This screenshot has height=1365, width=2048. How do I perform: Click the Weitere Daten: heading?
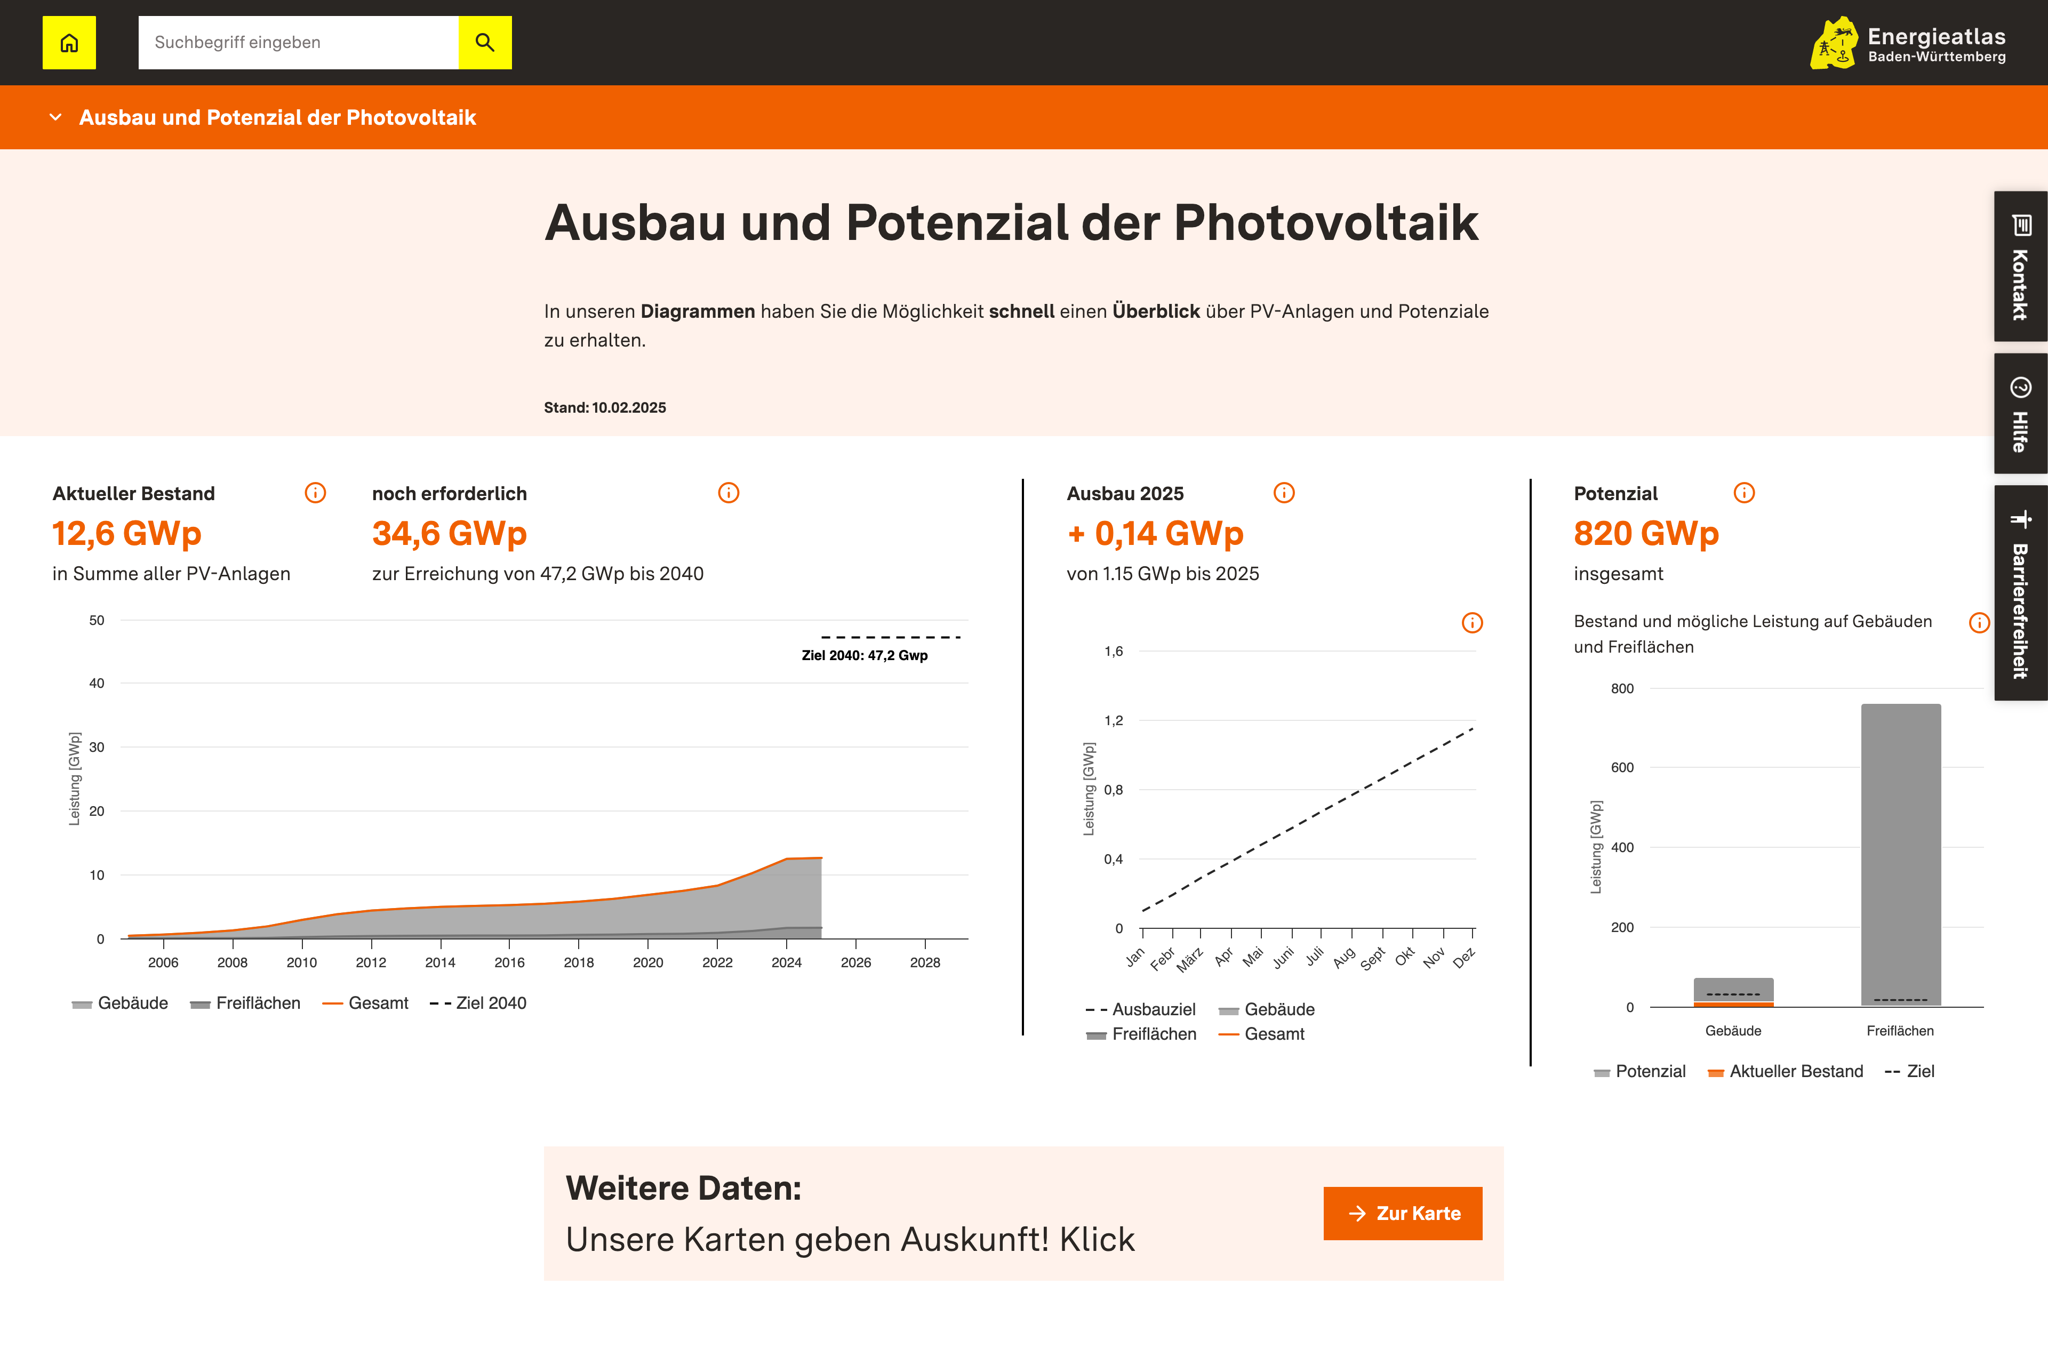click(684, 1189)
